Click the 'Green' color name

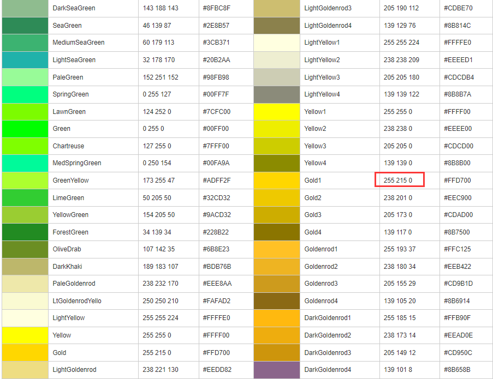(x=62, y=129)
